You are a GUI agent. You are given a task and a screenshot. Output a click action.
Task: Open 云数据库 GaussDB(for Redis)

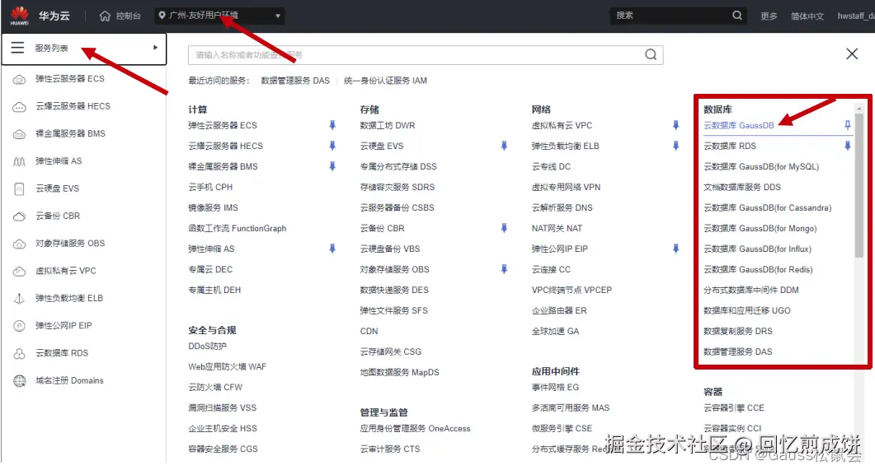(x=758, y=269)
